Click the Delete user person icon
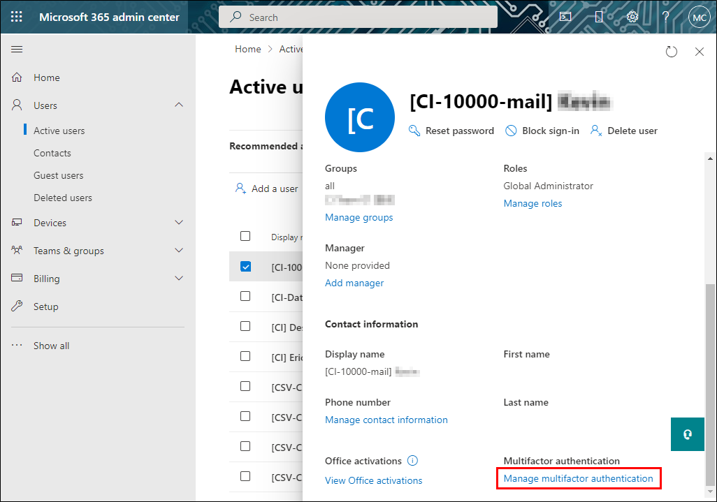 click(x=596, y=131)
